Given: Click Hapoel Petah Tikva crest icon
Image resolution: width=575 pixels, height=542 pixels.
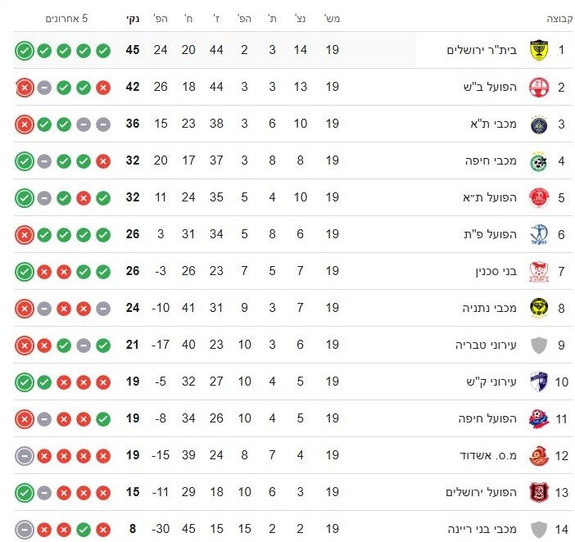Looking at the screenshot, I should [537, 235].
